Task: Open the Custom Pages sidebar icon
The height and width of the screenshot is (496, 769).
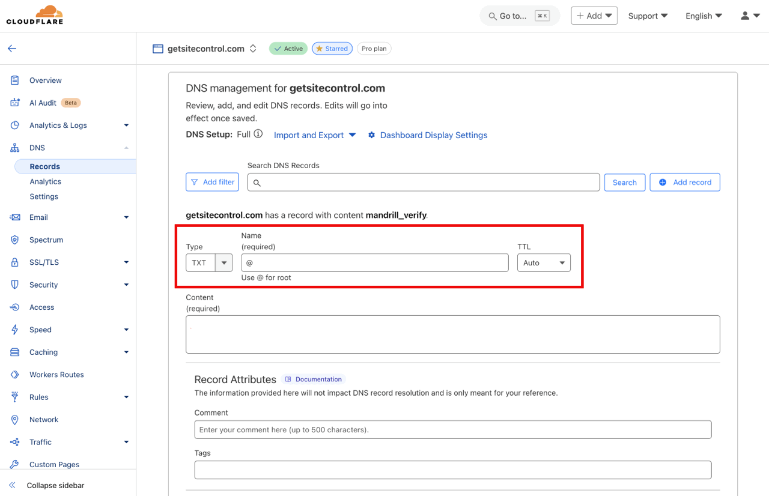Action: click(x=14, y=464)
